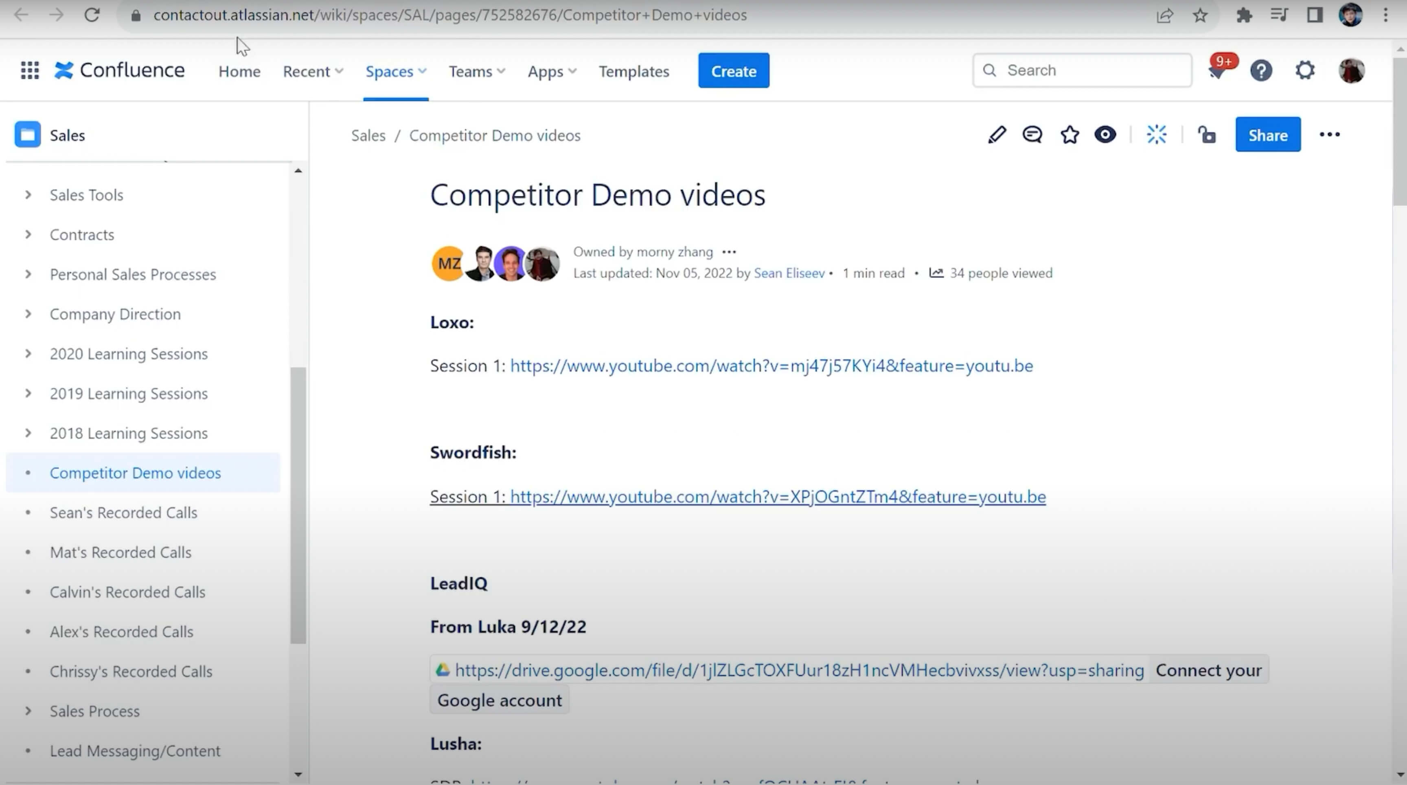Viewport: 1407px width, 785px height.
Task: Toggle the watch page eye icon
Action: tap(1105, 135)
